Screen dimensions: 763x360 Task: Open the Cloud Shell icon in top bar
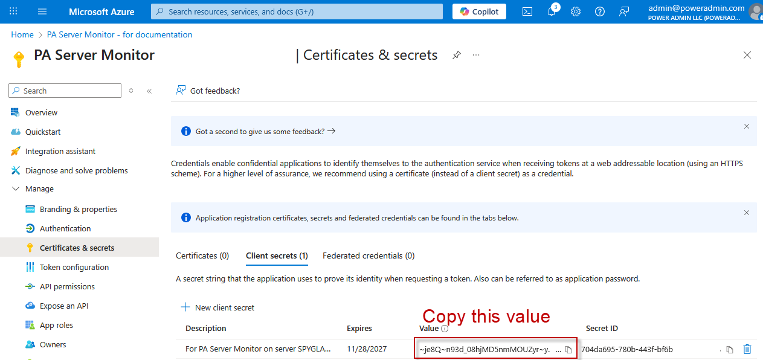pos(527,11)
